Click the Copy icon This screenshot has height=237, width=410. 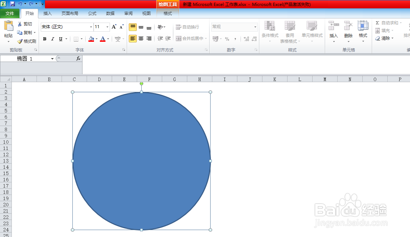coord(19,32)
